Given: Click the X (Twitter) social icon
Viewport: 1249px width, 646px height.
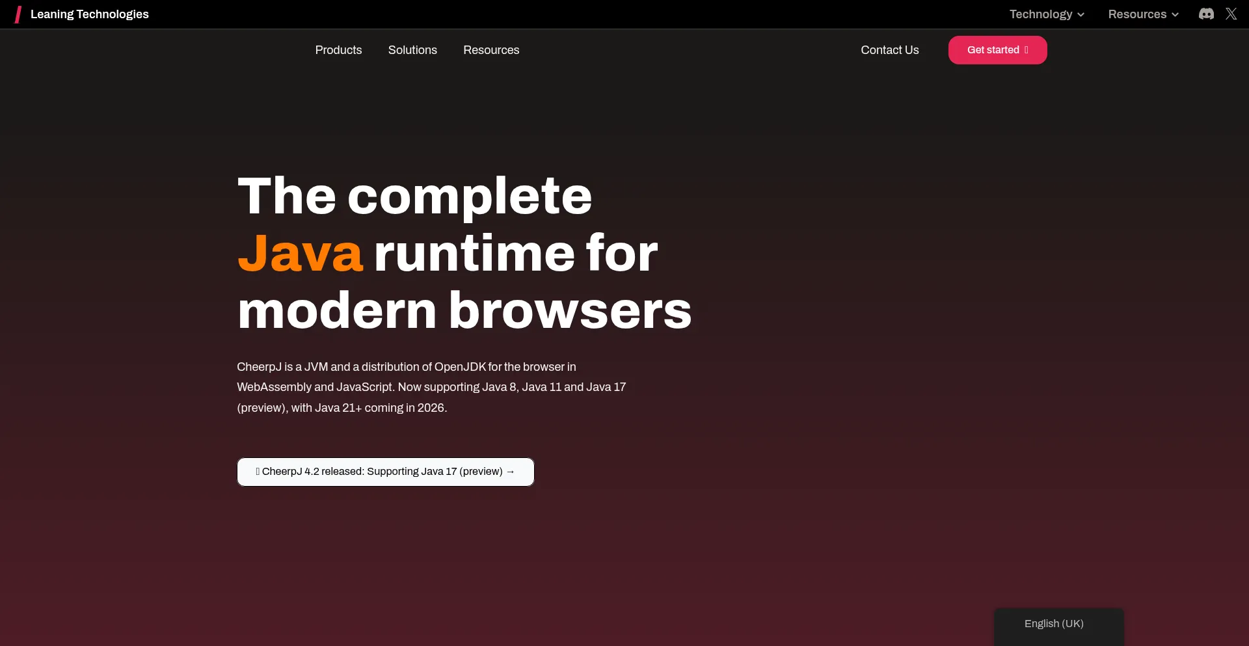Looking at the screenshot, I should pyautogui.click(x=1231, y=14).
